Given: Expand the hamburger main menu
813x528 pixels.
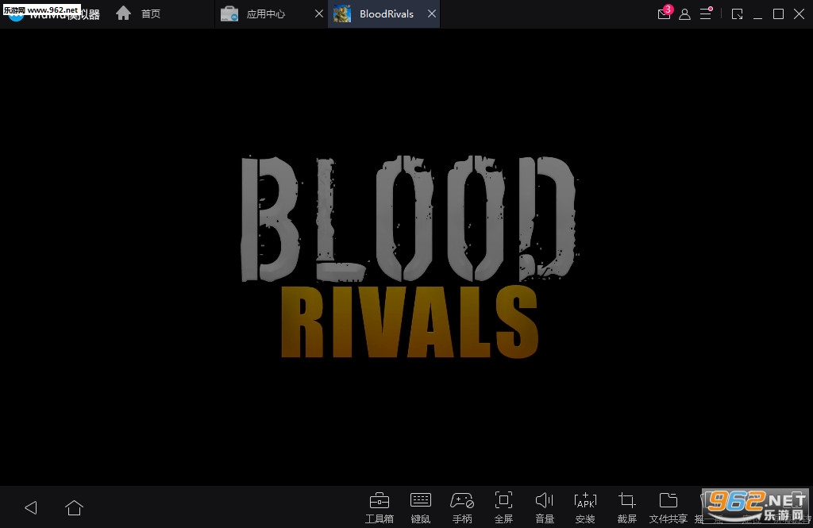Looking at the screenshot, I should tap(705, 14).
